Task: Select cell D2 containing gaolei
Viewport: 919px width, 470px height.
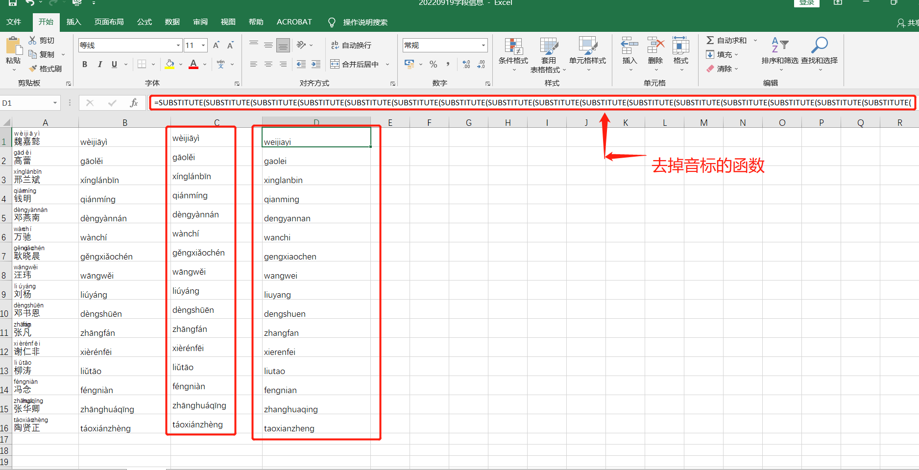Action: tap(316, 161)
